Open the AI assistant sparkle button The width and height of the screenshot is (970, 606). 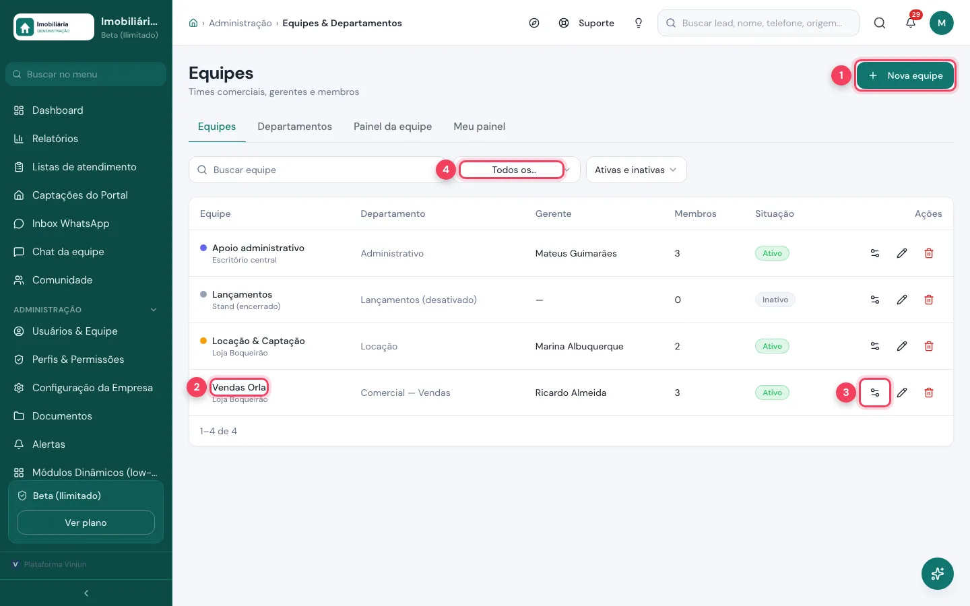pyautogui.click(x=938, y=574)
